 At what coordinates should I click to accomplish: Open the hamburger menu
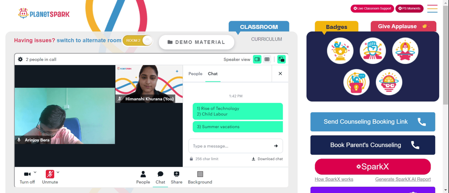tap(432, 9)
